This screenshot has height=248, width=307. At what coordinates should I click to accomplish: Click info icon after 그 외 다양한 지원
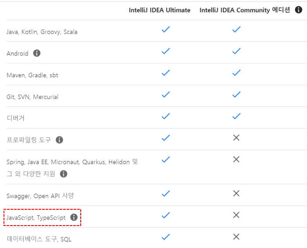(64, 174)
